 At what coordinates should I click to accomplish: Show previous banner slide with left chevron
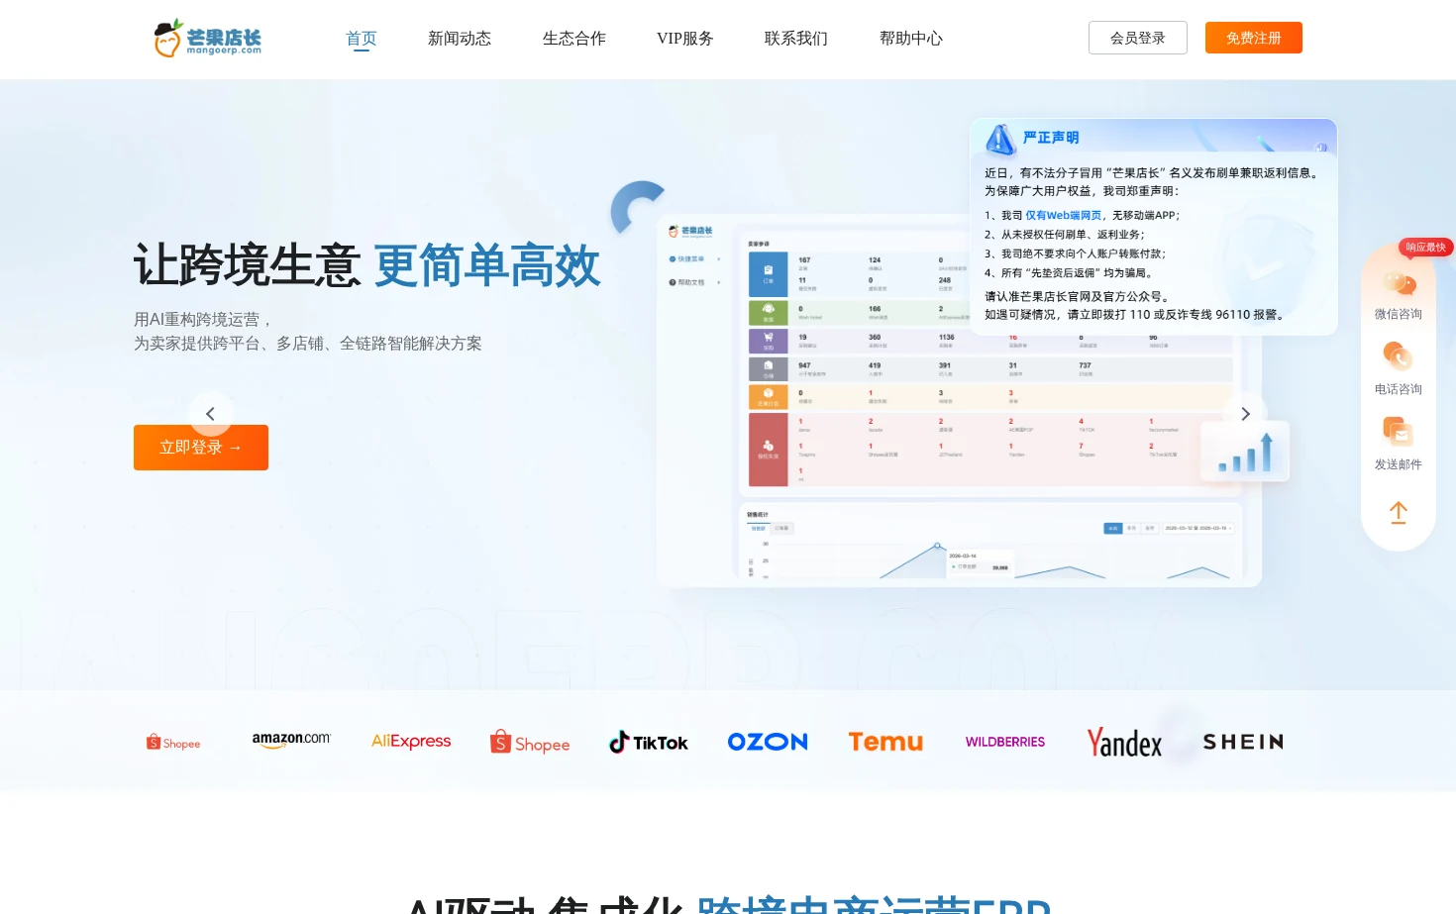210,414
